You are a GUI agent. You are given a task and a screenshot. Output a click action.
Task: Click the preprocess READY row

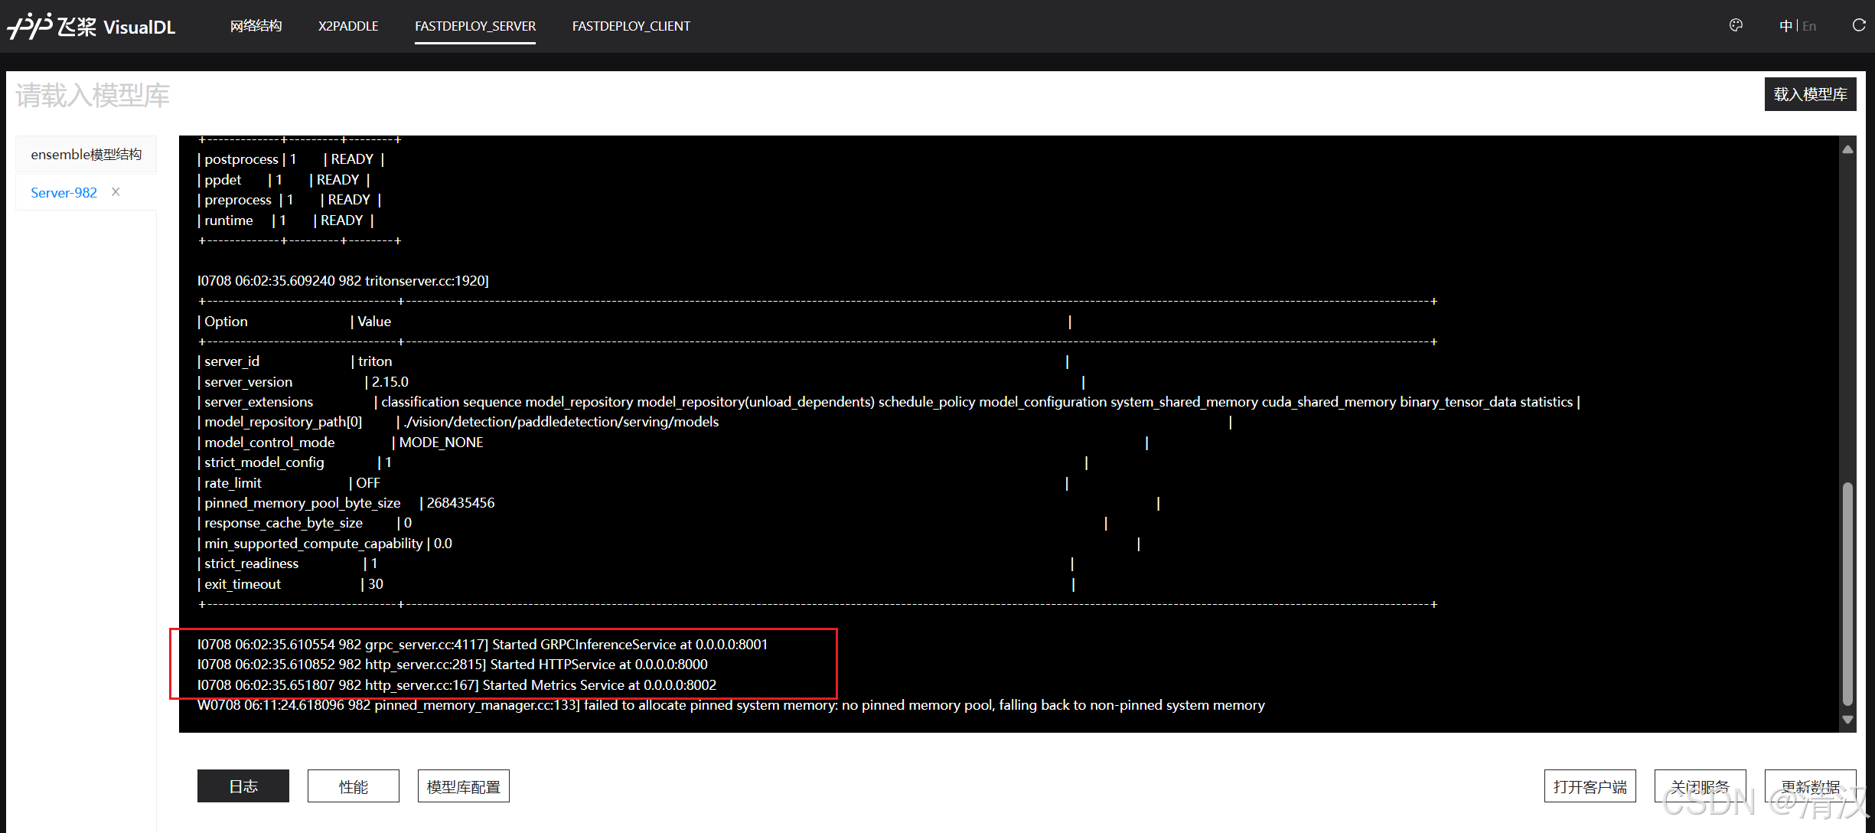tap(289, 200)
